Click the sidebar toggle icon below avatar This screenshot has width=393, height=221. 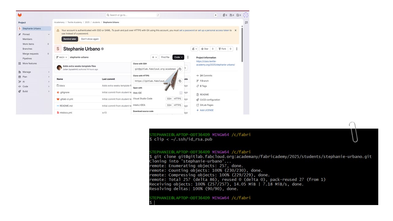click(246, 22)
